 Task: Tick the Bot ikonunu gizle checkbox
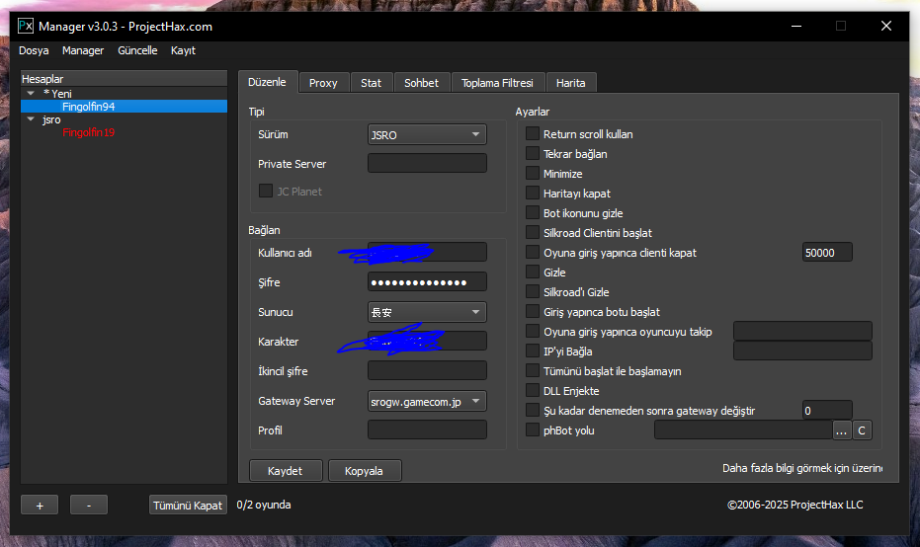533,213
